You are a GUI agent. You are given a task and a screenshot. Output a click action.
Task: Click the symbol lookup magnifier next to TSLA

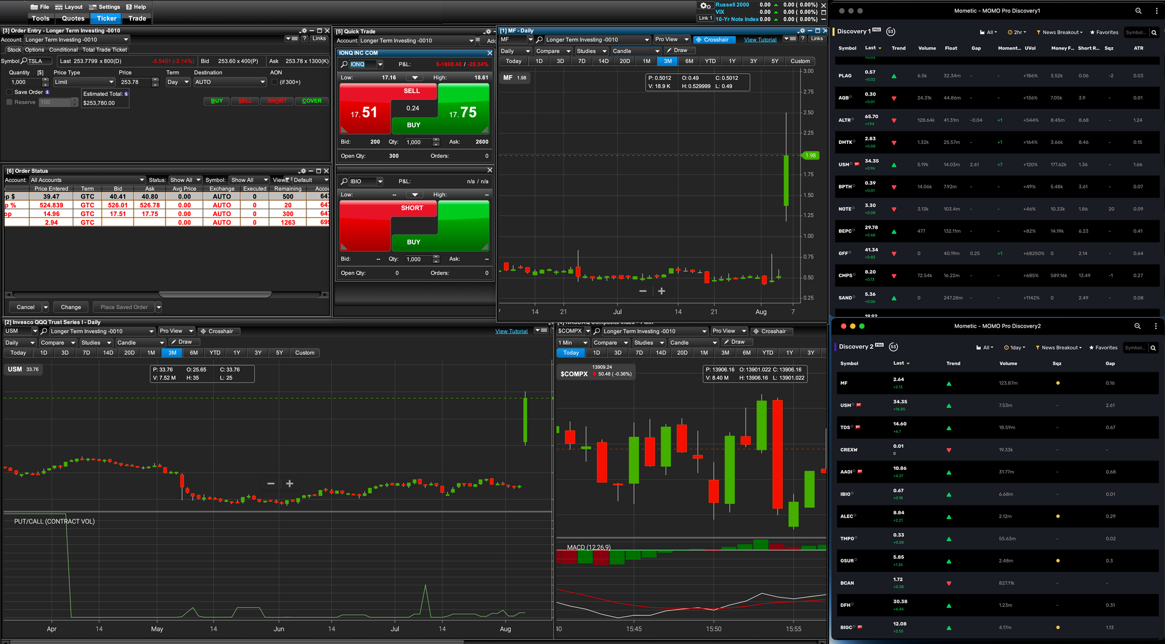click(24, 61)
